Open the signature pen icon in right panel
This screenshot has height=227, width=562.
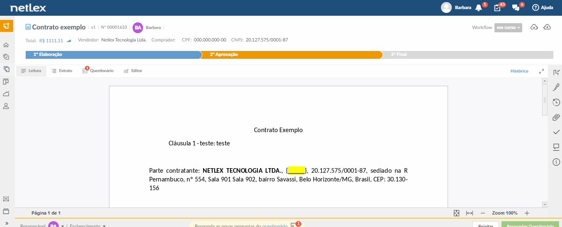[556, 87]
